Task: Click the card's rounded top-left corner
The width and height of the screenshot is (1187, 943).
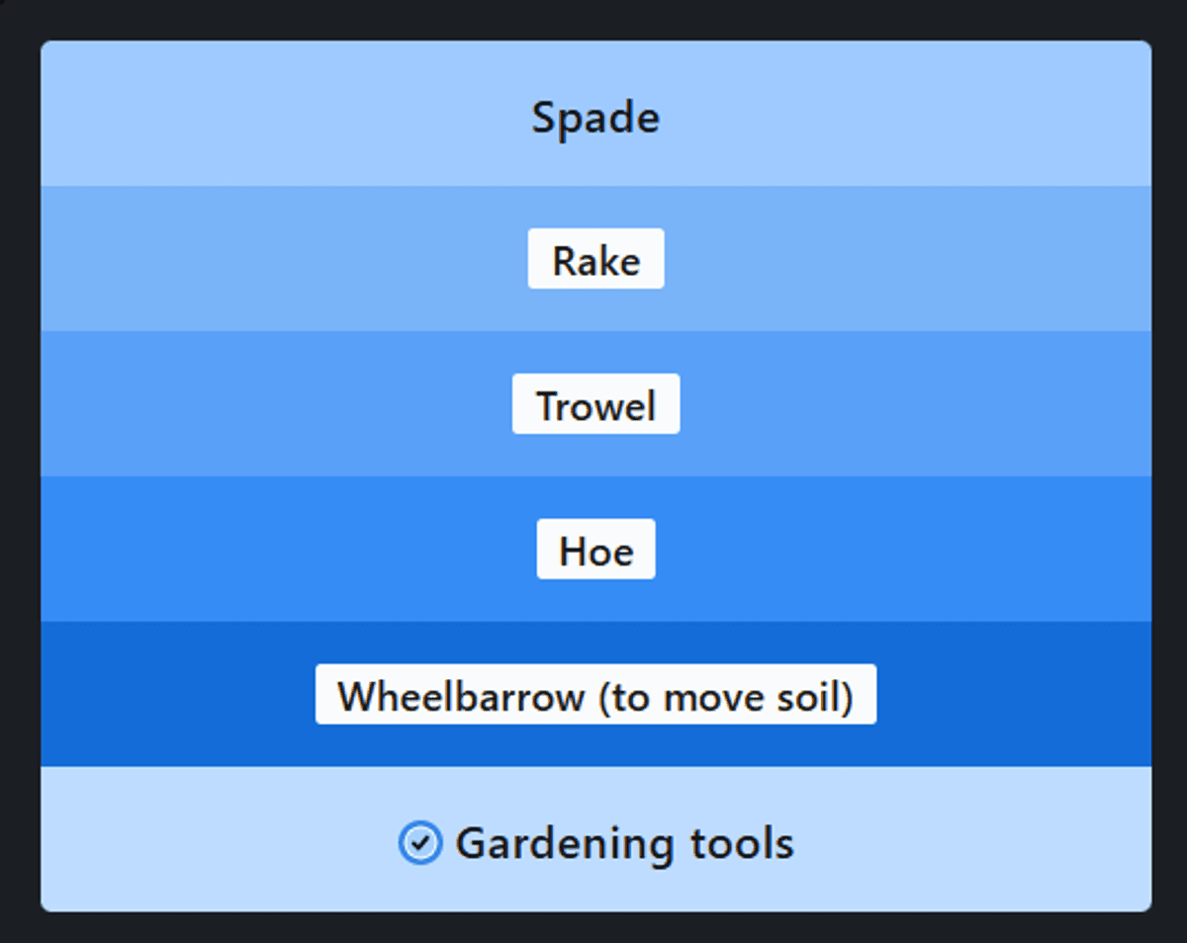Action: pyautogui.click(x=47, y=47)
